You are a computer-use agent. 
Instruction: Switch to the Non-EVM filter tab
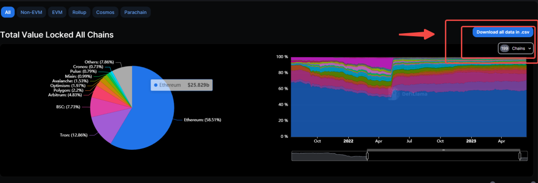click(31, 12)
